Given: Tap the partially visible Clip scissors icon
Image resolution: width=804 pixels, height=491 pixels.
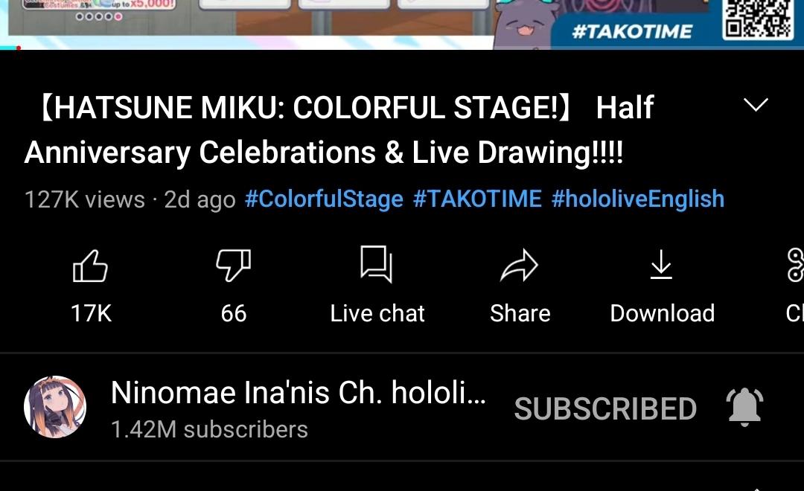Looking at the screenshot, I should click(795, 264).
